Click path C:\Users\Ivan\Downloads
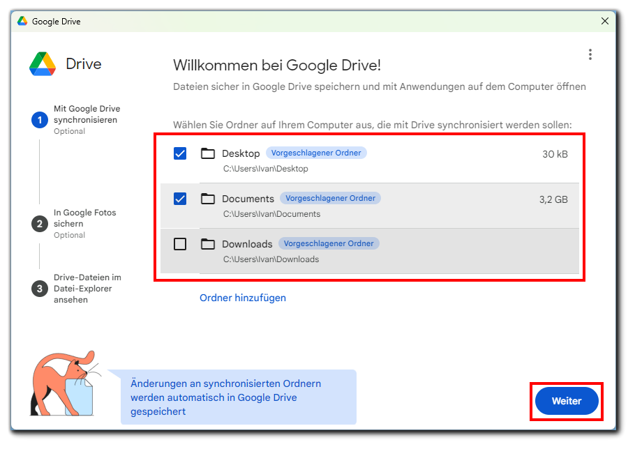 click(271, 259)
